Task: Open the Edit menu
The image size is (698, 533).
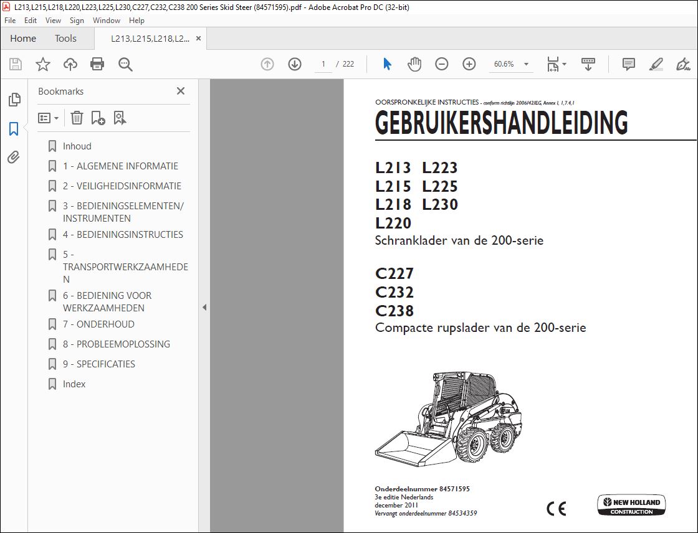Action: (31, 21)
